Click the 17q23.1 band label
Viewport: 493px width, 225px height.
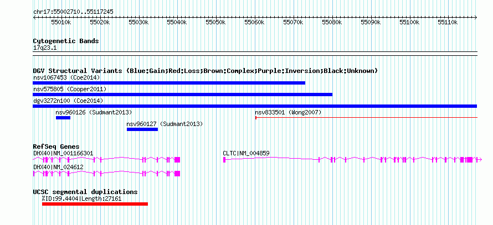(x=45, y=48)
